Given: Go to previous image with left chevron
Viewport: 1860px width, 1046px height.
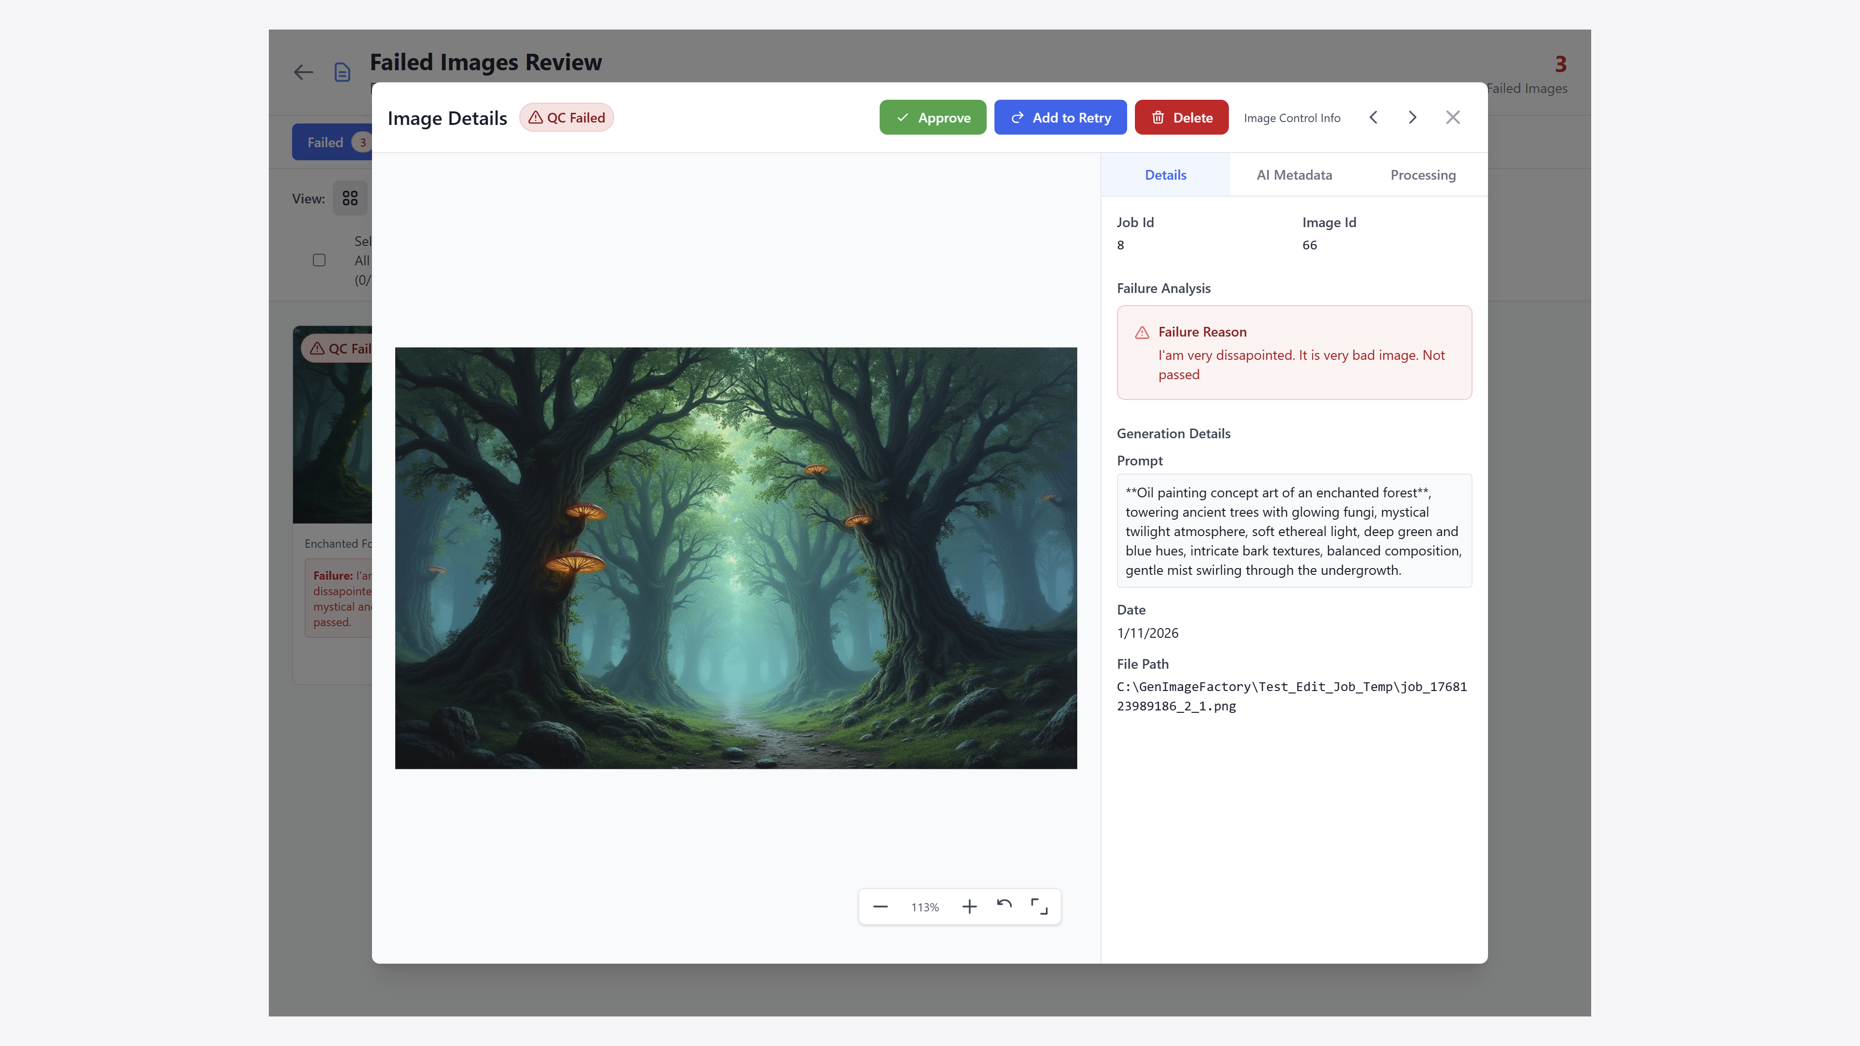Looking at the screenshot, I should coord(1373,118).
